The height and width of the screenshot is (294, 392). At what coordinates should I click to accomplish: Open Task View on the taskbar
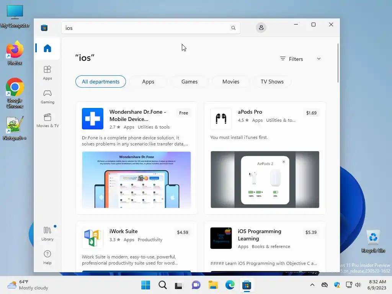pos(179,285)
